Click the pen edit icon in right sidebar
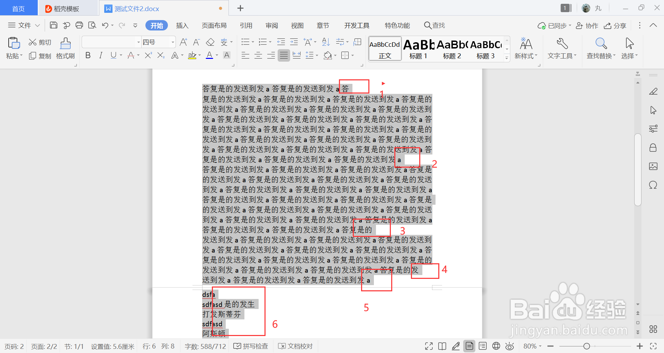664x353 pixels. point(653,91)
